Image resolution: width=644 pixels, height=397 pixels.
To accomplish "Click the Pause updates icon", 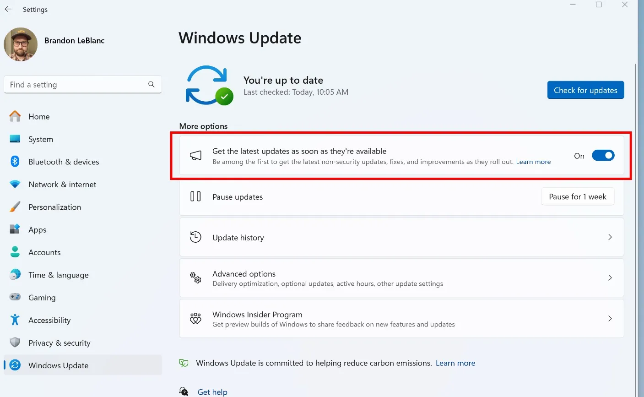I will coord(195,196).
